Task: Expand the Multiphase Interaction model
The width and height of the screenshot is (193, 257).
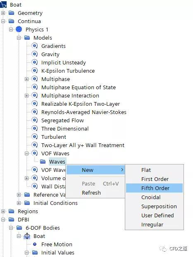Action: point(26,95)
